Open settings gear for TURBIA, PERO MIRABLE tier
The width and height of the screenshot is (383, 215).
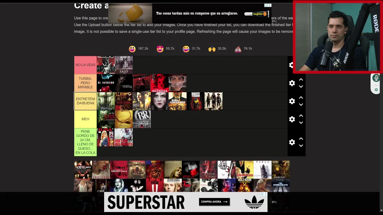point(292,83)
